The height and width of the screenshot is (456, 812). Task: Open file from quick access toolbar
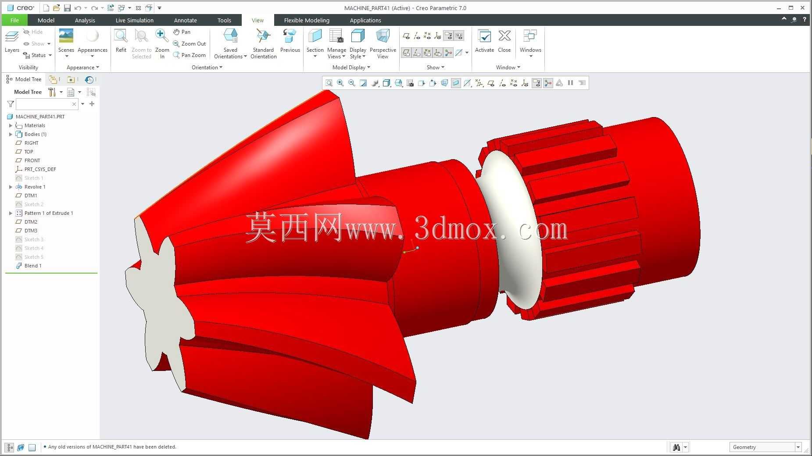[57, 8]
